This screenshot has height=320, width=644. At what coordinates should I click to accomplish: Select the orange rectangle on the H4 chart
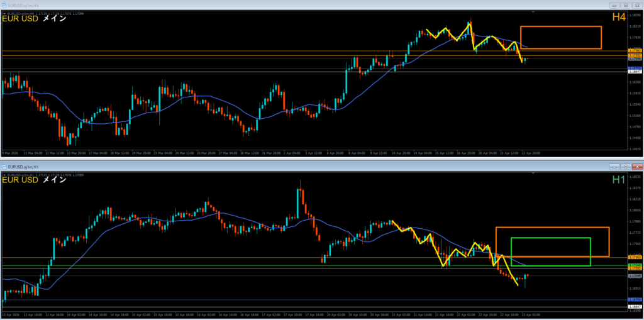point(560,27)
